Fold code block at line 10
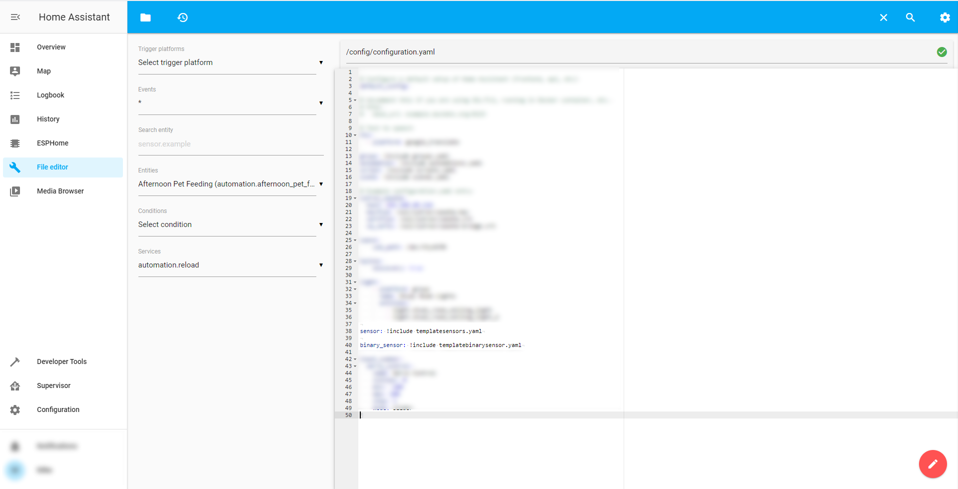958x489 pixels. point(355,135)
